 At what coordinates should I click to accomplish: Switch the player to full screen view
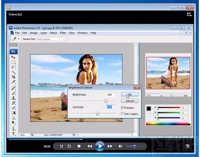tap(187, 146)
